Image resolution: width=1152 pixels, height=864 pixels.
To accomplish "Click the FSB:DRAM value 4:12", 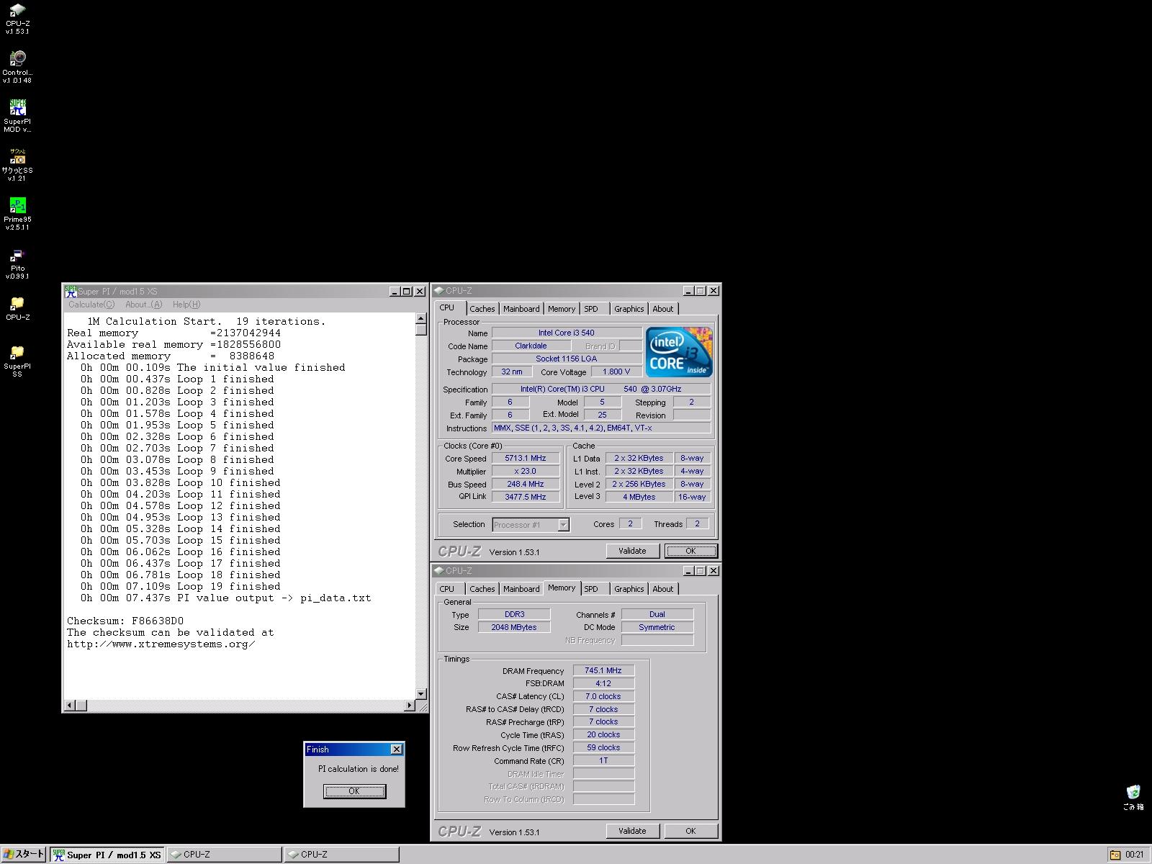I will pos(603,683).
